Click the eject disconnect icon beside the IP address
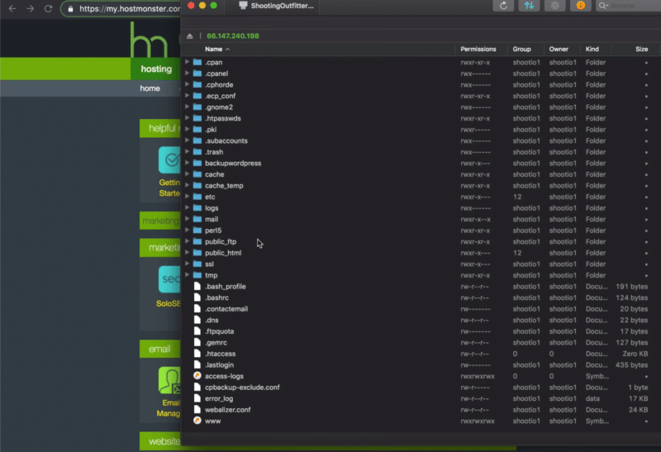 pyautogui.click(x=190, y=36)
